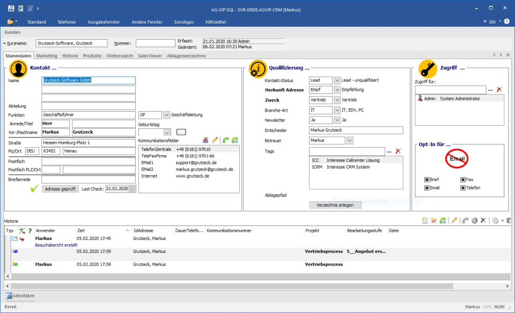Click the contact photo icon near Kommunikationsfelder
The width and height of the screenshot is (515, 313).
point(205,140)
